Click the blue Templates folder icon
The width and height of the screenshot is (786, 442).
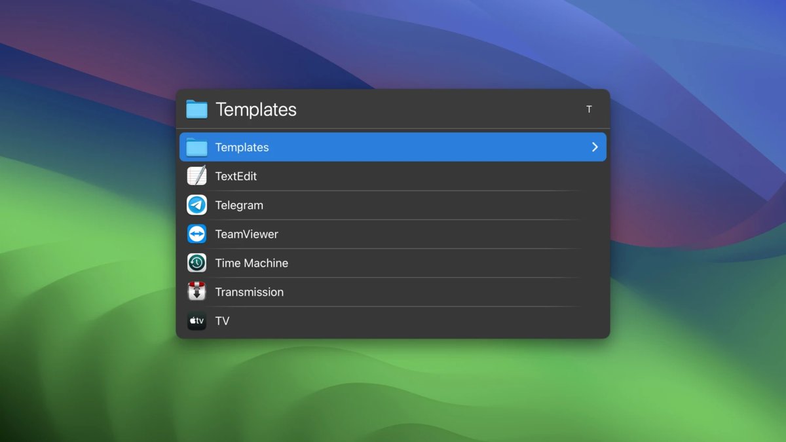coord(196,147)
